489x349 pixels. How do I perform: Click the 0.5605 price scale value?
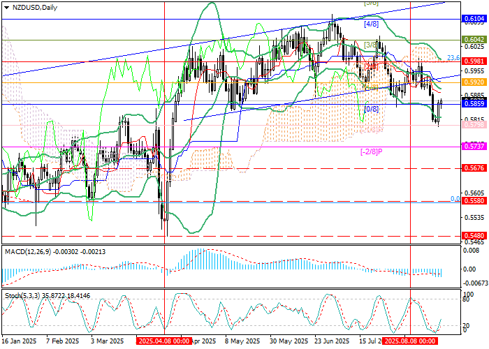[x=474, y=193]
